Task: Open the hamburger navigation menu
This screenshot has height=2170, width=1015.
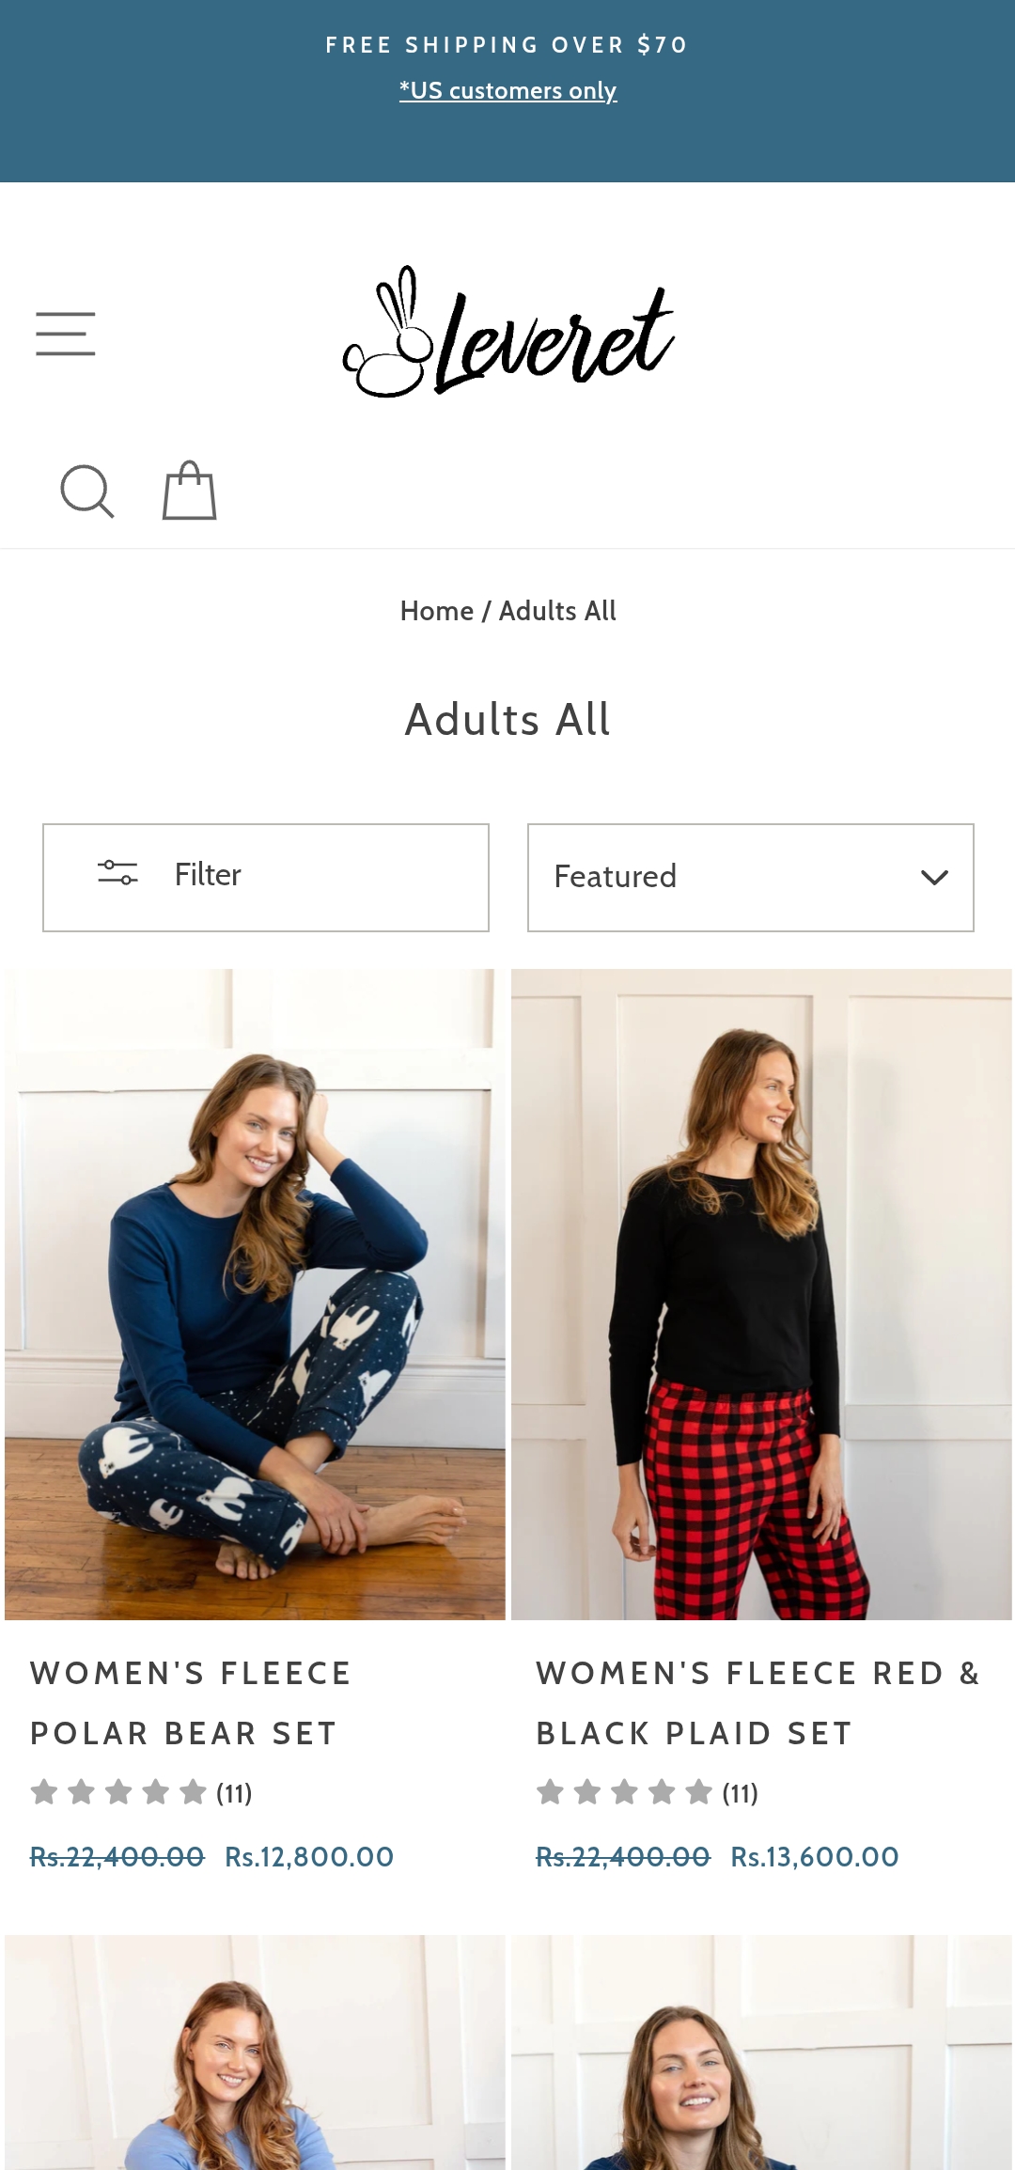Action: pos(66,334)
